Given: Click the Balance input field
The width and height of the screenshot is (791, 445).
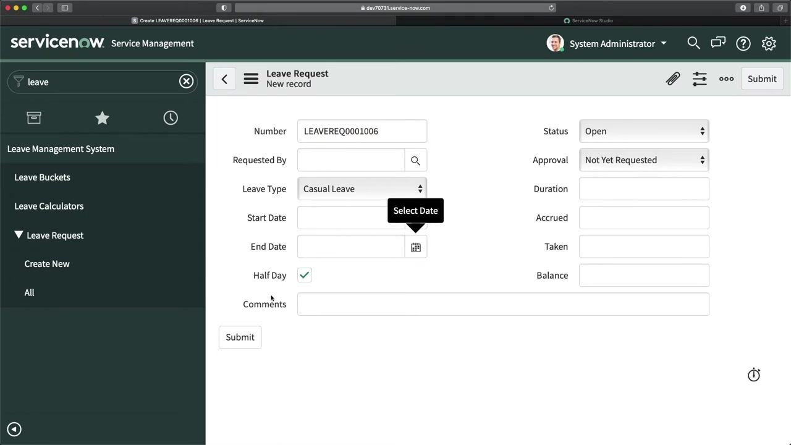Looking at the screenshot, I should 644,276.
